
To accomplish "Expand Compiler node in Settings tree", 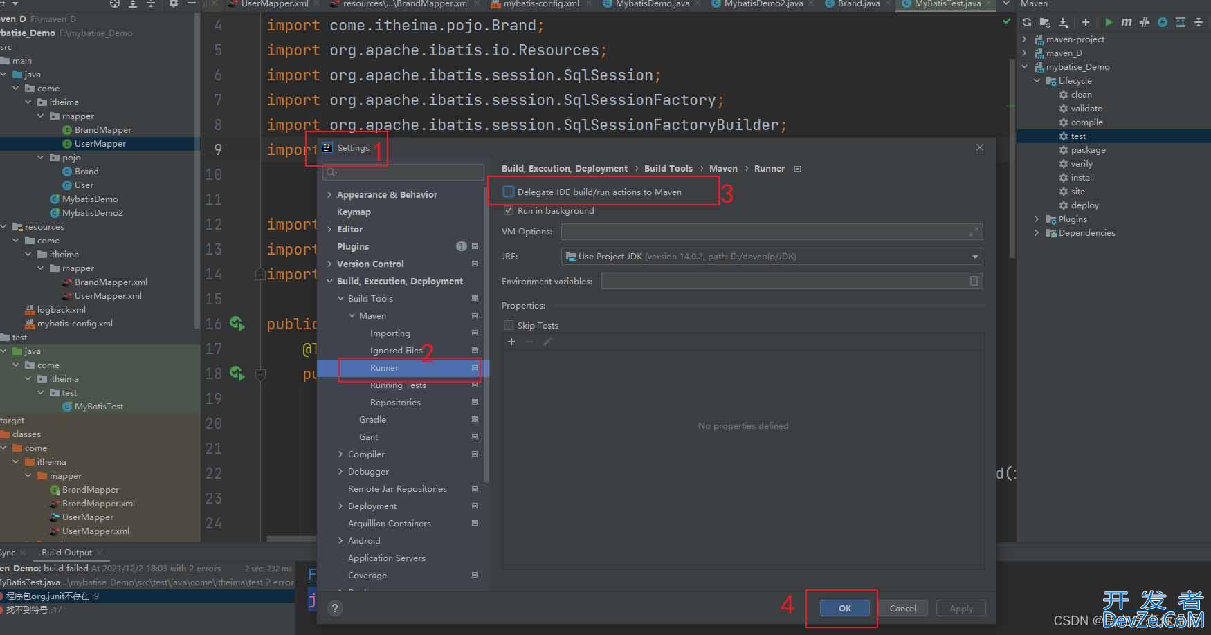I will tap(340, 454).
